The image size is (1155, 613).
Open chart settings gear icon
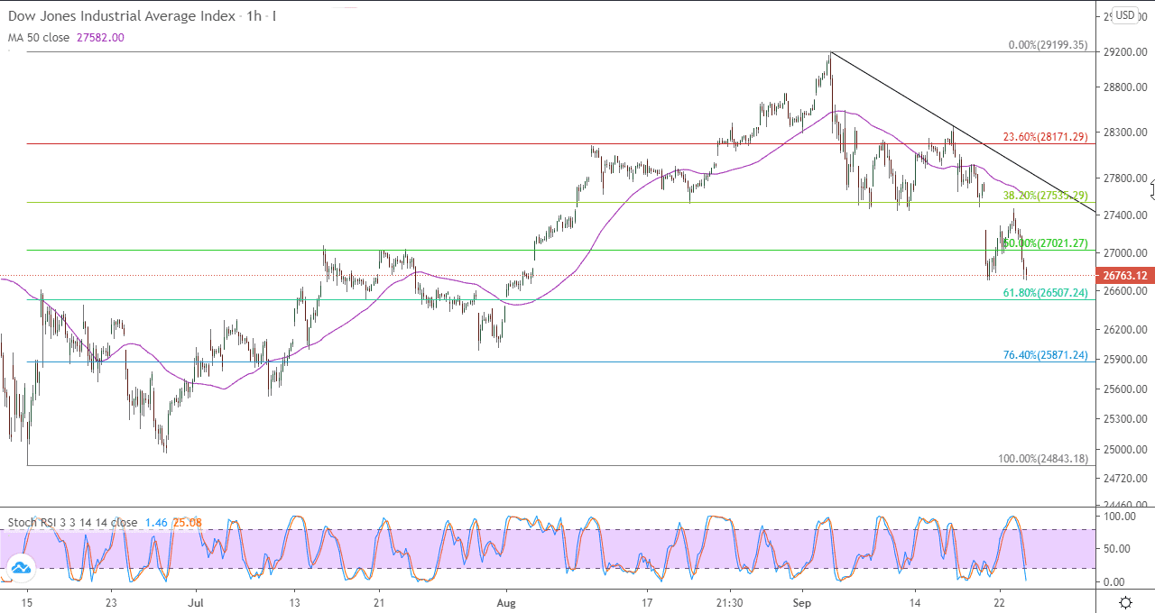coord(1125,602)
